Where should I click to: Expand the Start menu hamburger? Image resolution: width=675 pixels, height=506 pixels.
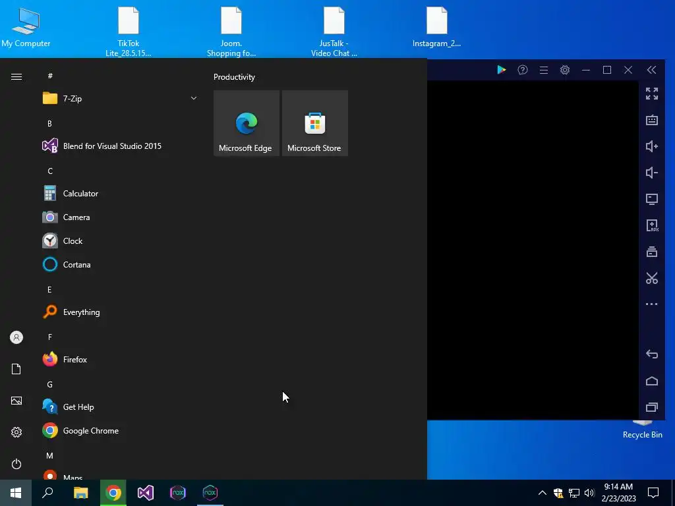[16, 76]
